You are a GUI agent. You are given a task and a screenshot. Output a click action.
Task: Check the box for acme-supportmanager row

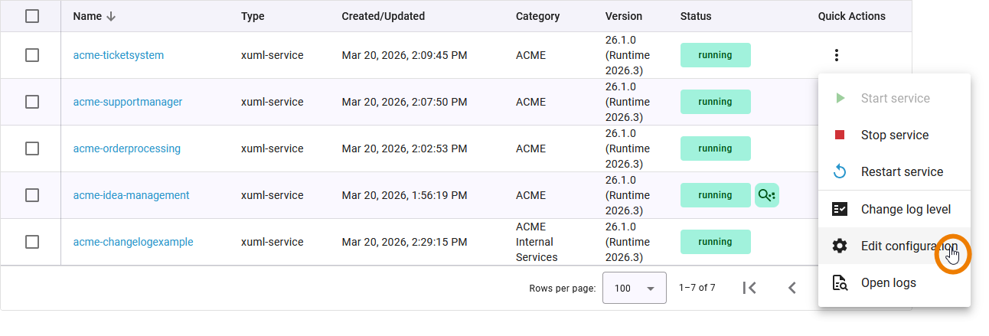[x=32, y=102]
